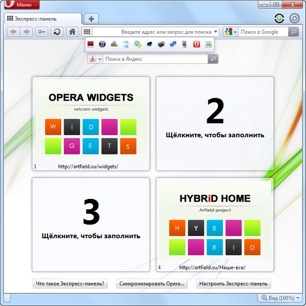Click the password key wand button

click(x=42, y=32)
